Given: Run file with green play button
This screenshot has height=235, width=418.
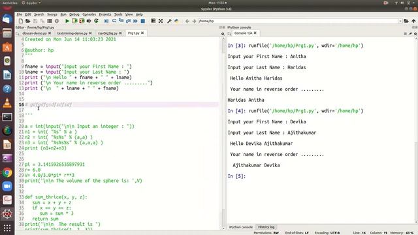Looking at the screenshot, I should click(x=67, y=21).
